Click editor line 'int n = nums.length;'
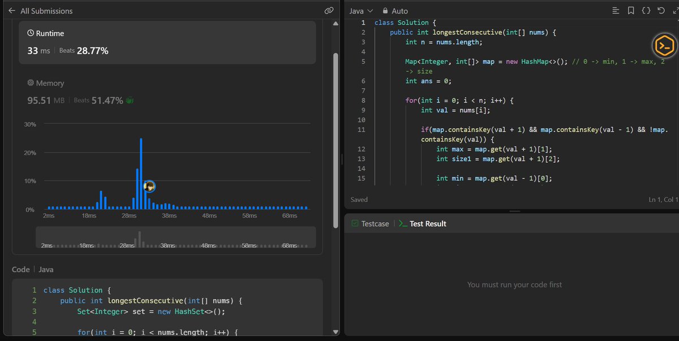 pos(444,42)
